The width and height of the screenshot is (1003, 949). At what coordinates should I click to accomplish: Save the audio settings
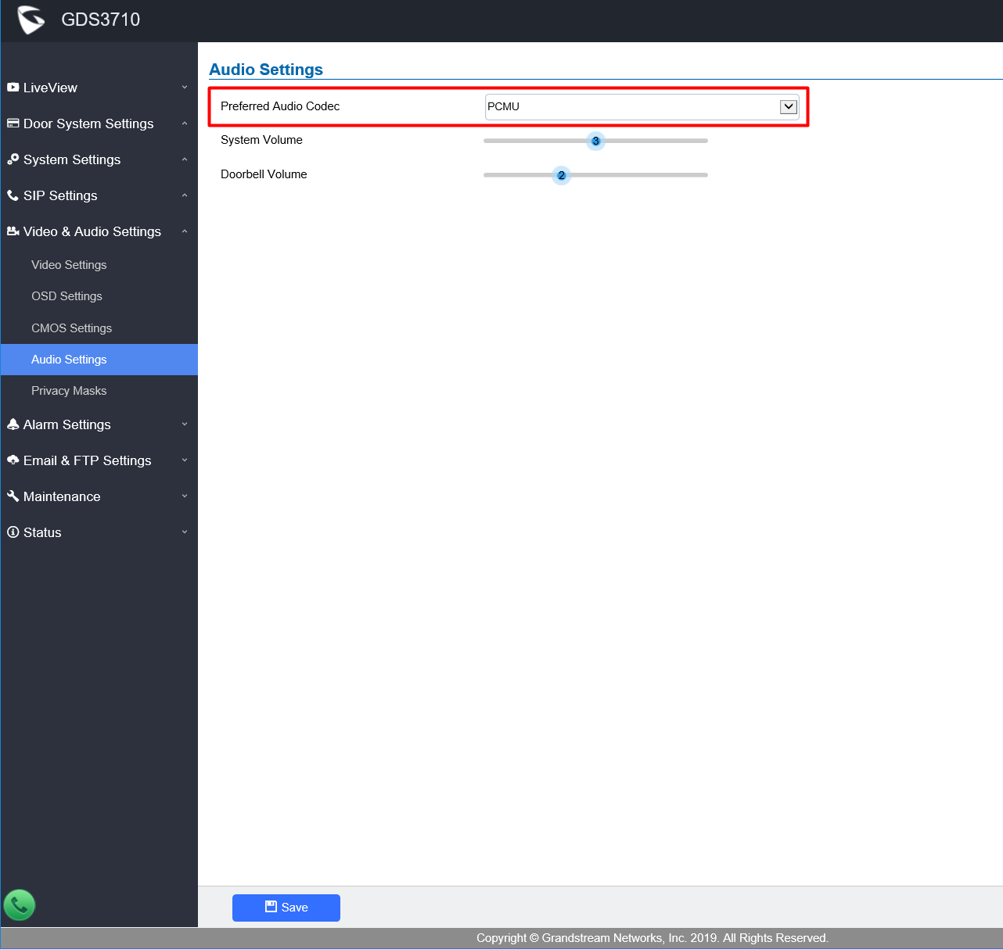286,908
